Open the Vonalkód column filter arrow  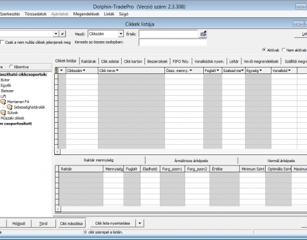click(x=289, y=70)
